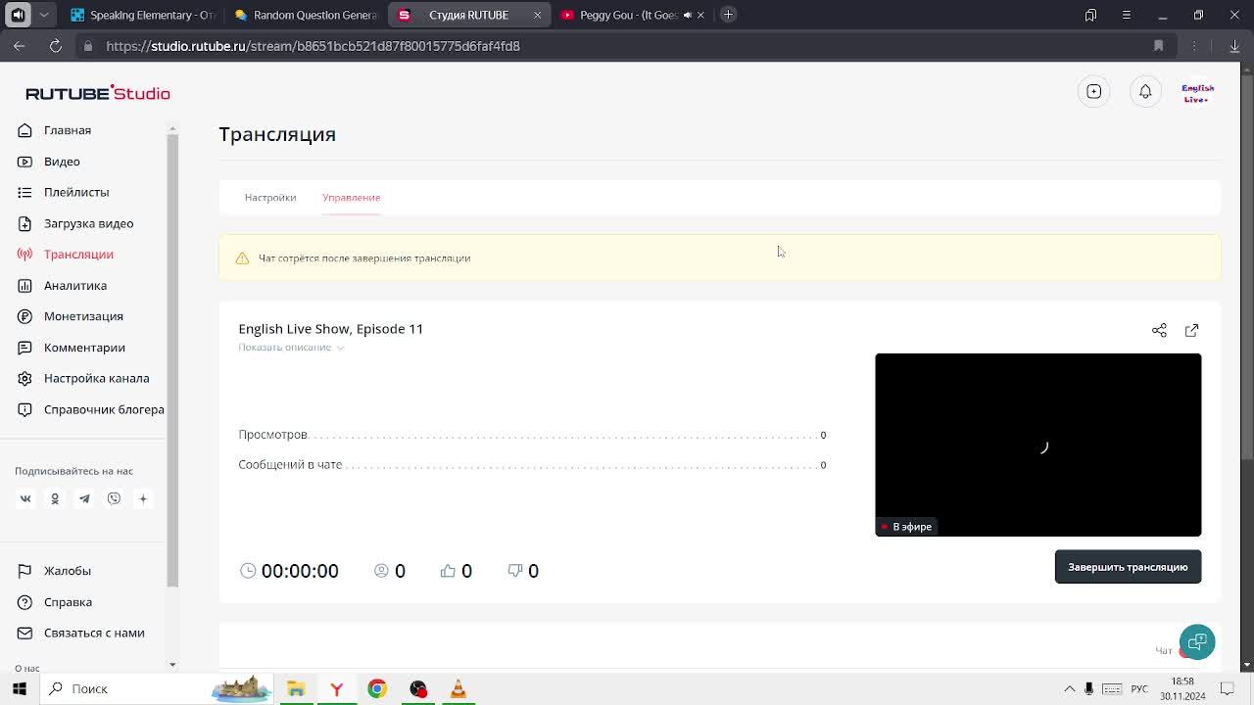Open Yandex Browser taskbar icon

(x=336, y=688)
